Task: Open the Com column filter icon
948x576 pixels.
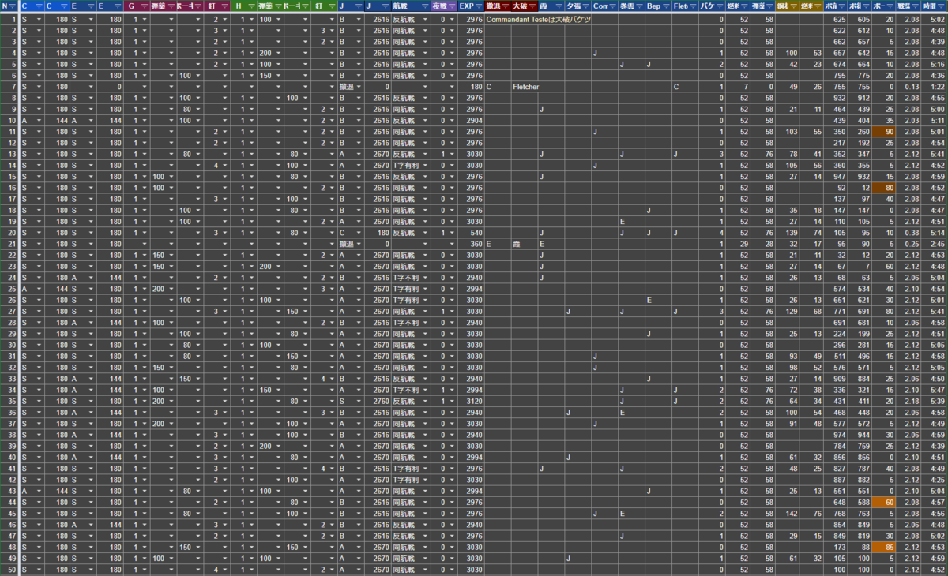Action: point(613,6)
